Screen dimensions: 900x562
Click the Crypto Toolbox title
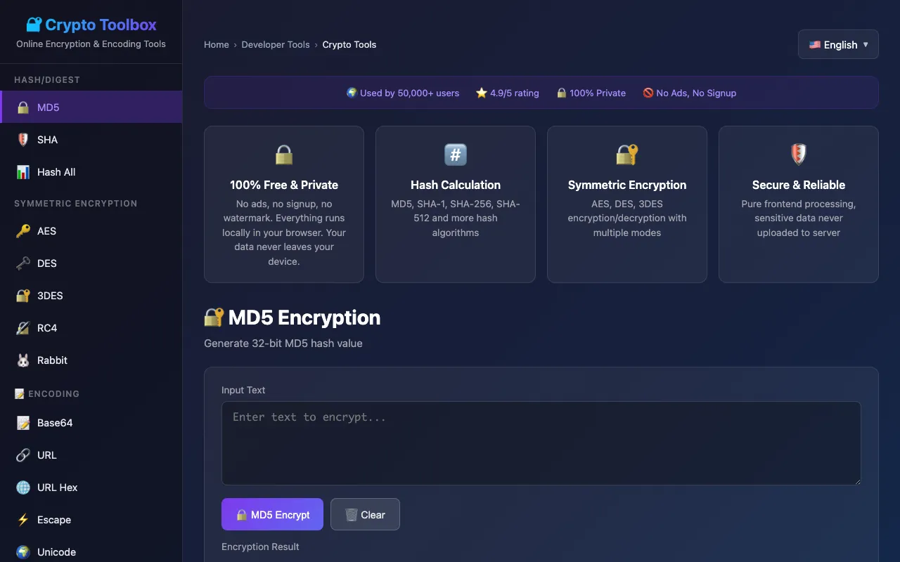[x=101, y=25]
